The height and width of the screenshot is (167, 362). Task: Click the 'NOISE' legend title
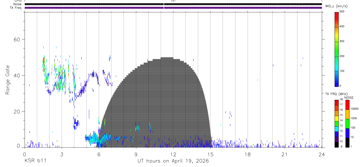tap(349, 97)
